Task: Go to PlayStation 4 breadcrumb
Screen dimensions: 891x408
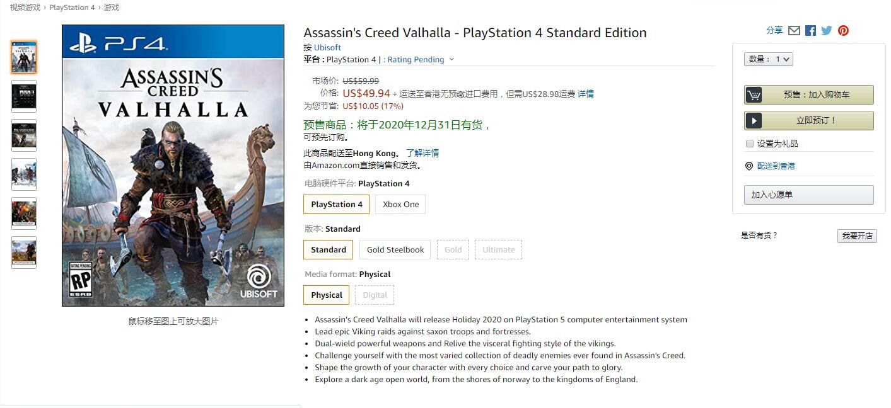Action: [x=72, y=8]
